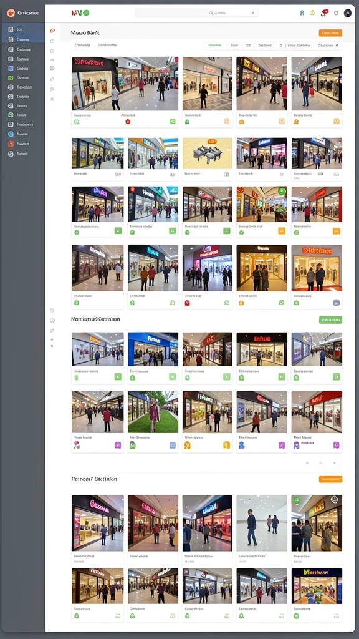Click the orange button beside the first section title
This screenshot has height=639, width=359.
tap(330, 33)
